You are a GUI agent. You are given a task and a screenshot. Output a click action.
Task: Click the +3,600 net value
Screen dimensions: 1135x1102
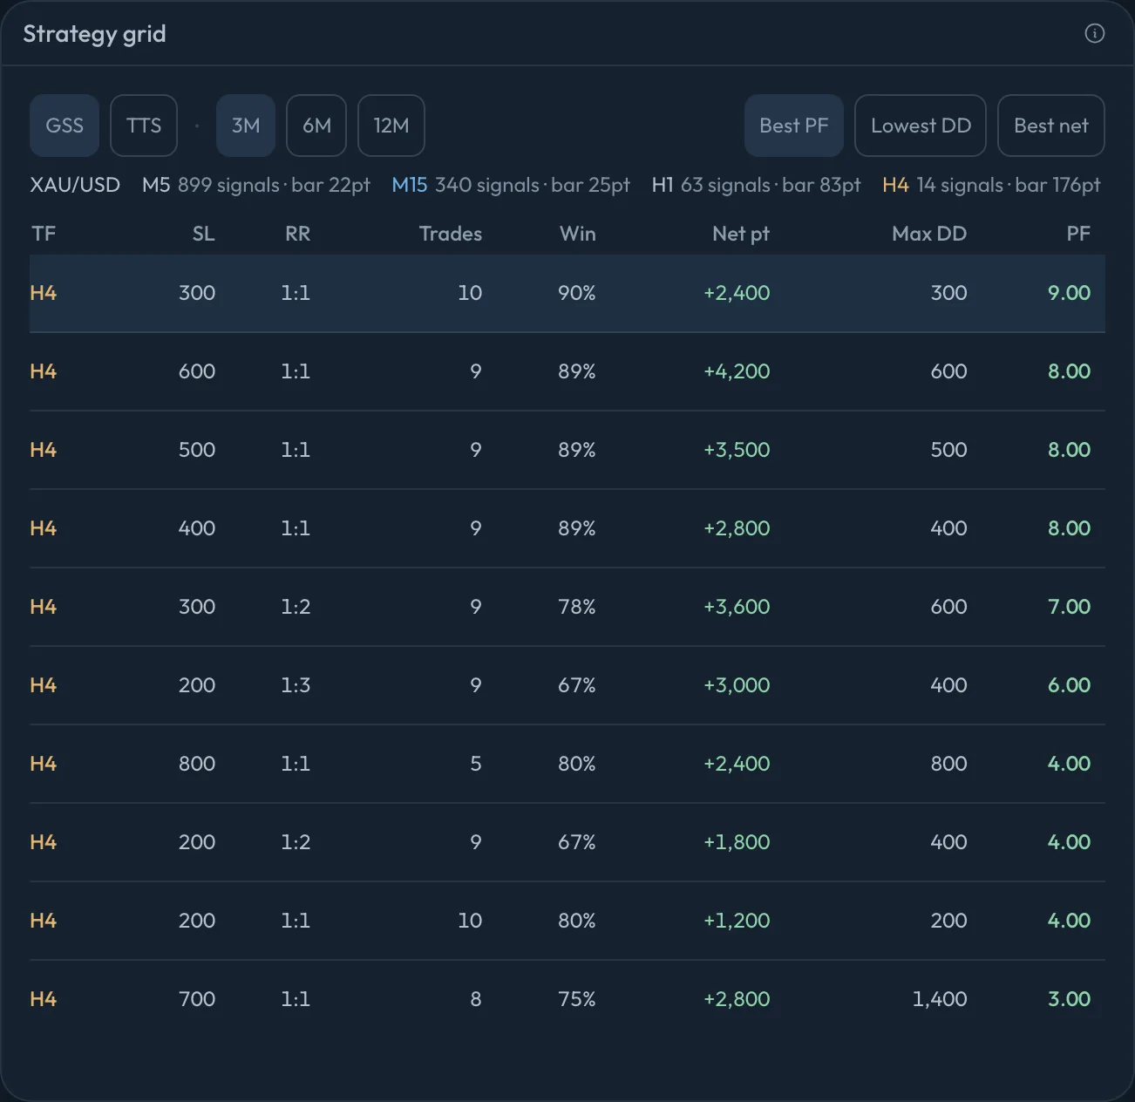pyautogui.click(x=737, y=607)
